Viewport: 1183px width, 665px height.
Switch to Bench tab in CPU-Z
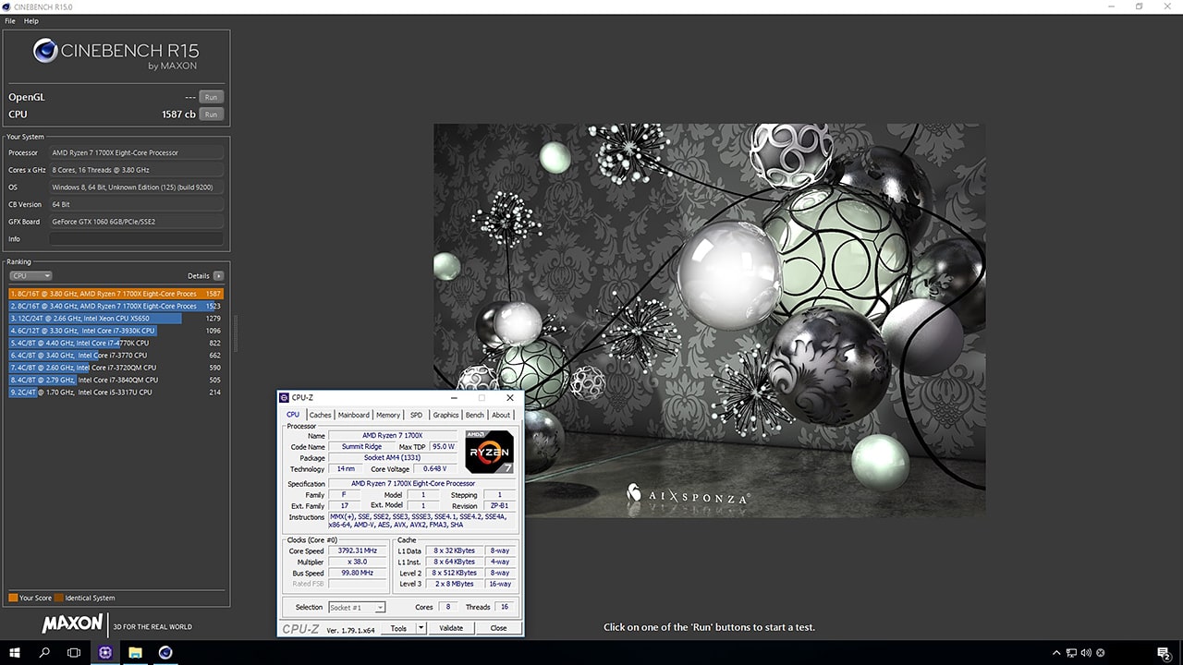click(x=475, y=416)
